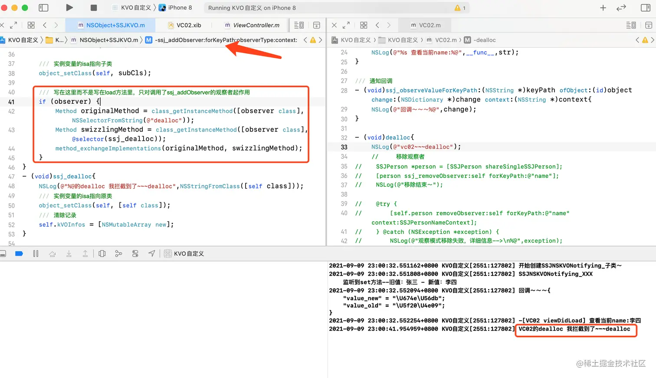Go back in left editor history
Image resolution: width=656 pixels, height=378 pixels.
[x=45, y=25]
